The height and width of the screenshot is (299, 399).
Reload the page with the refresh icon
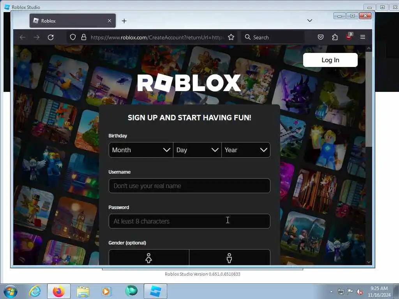[51, 37]
